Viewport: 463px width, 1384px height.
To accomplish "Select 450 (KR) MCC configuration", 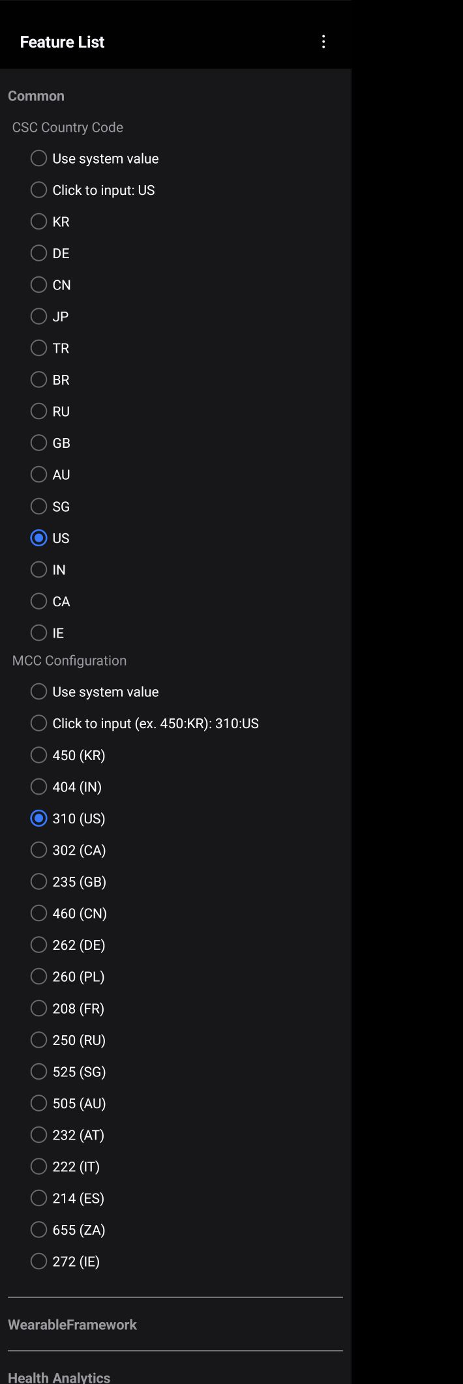I will click(39, 755).
